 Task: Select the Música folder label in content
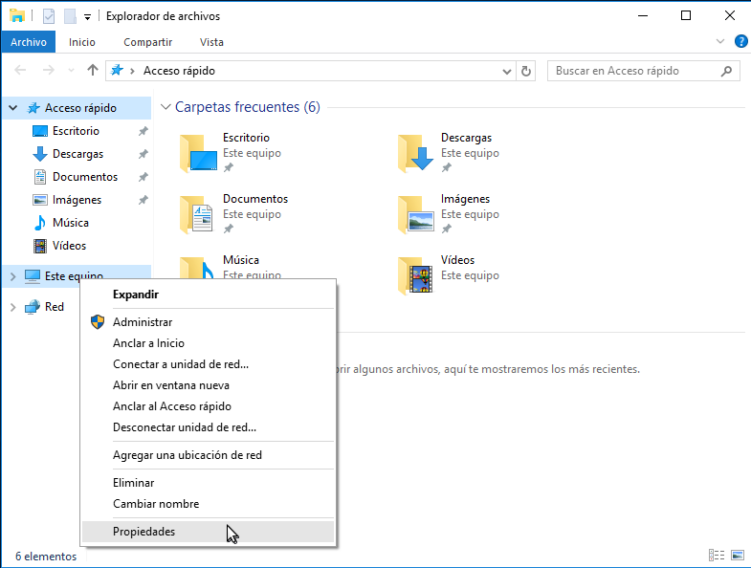point(241,260)
